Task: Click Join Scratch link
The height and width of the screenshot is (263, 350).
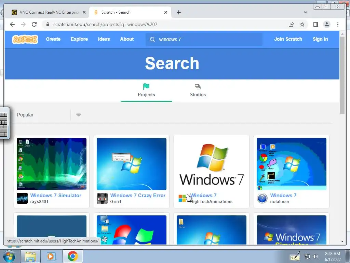Action: 288,39
